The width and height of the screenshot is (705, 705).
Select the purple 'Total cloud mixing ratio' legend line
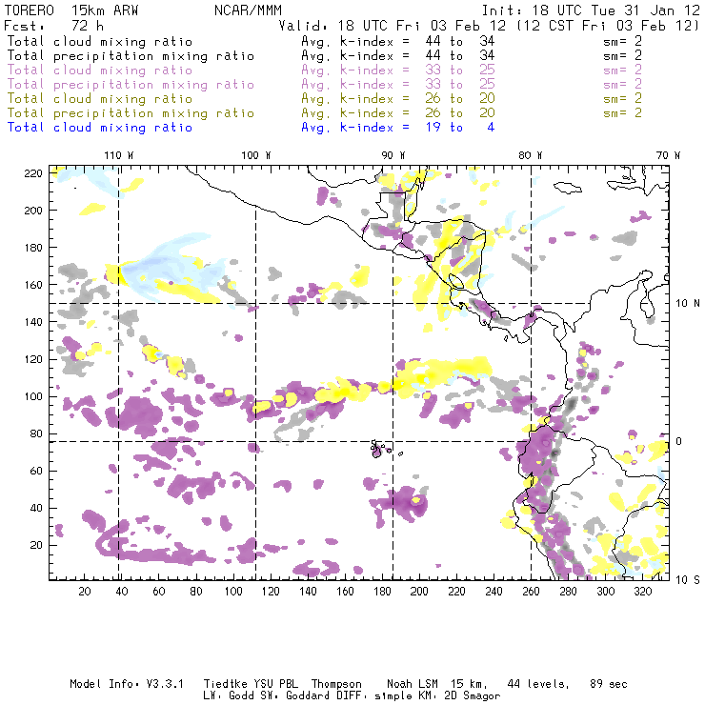[x=100, y=70]
